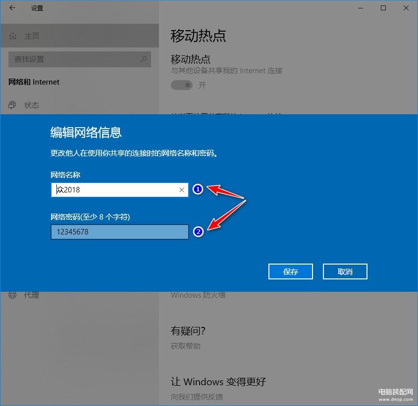The image size is (418, 406).
Task: Toggle the 移动热点 switch
Action: click(x=182, y=85)
